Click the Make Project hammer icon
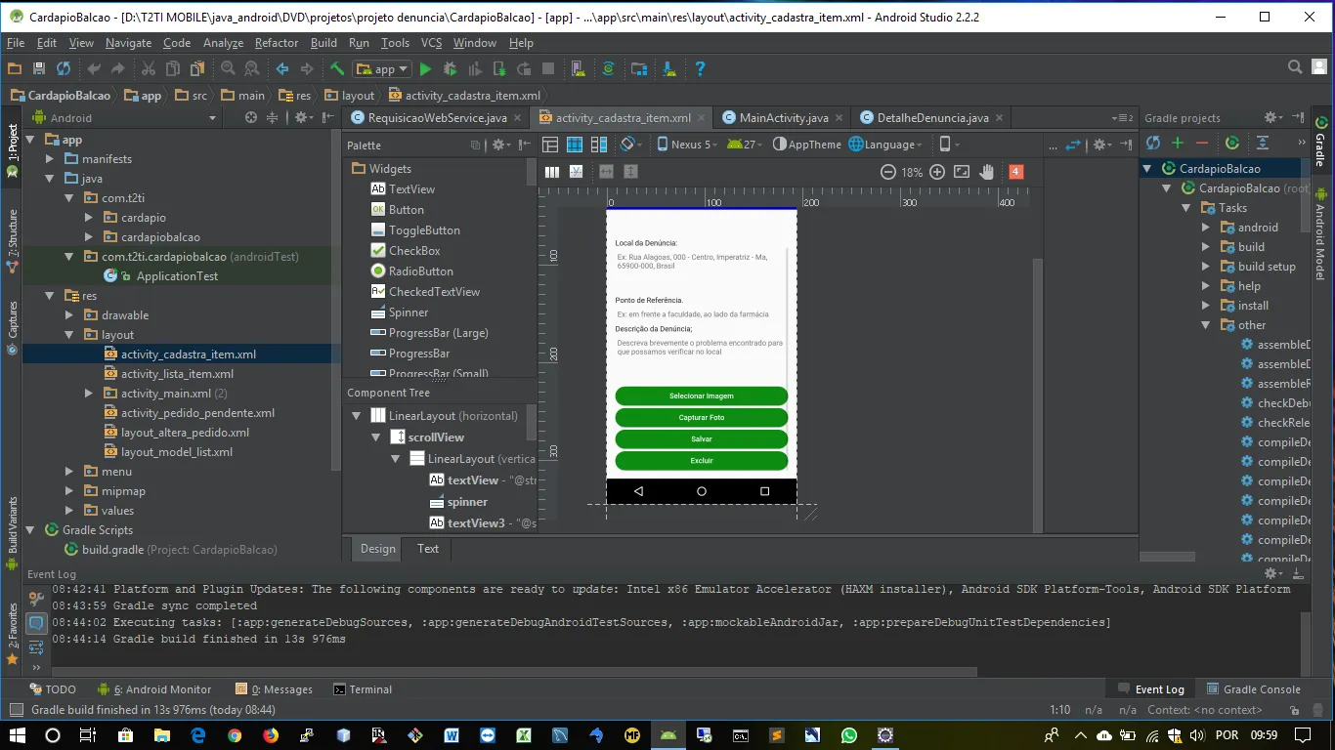1335x750 pixels. (337, 69)
